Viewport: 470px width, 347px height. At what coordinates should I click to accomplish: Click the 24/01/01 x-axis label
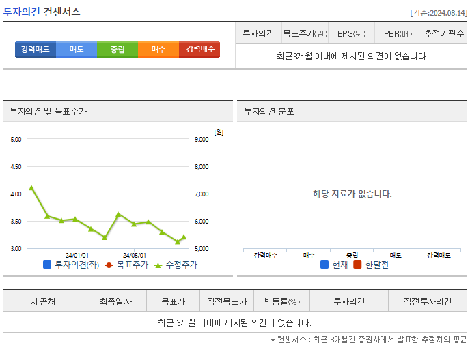point(77,256)
